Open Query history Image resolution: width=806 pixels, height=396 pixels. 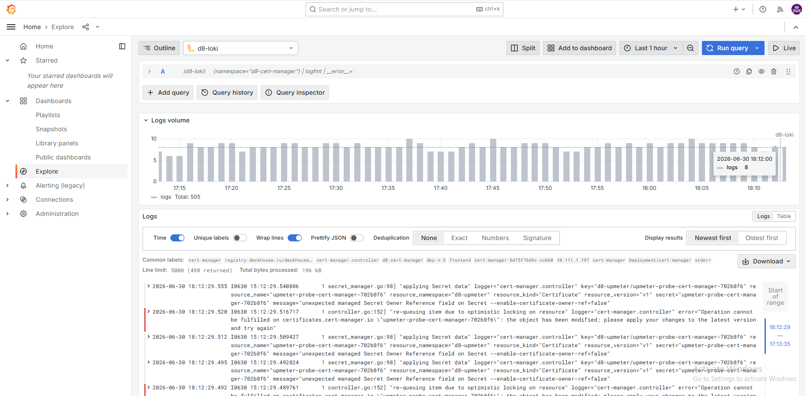click(227, 93)
